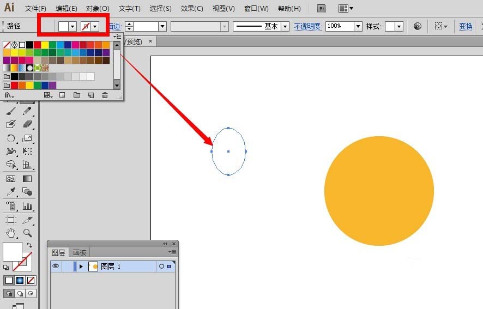Image resolution: width=483 pixels, height=309 pixels.
Task: Select the Mesh tool
Action: coord(11,179)
